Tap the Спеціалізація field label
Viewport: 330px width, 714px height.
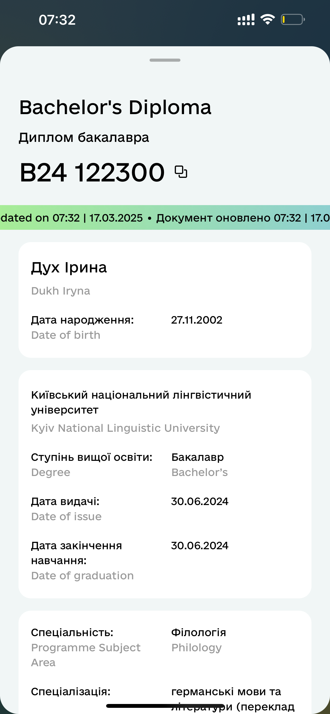click(71, 692)
